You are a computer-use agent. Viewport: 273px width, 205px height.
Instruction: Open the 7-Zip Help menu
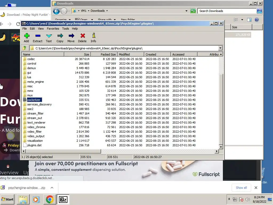[x=75, y=29]
